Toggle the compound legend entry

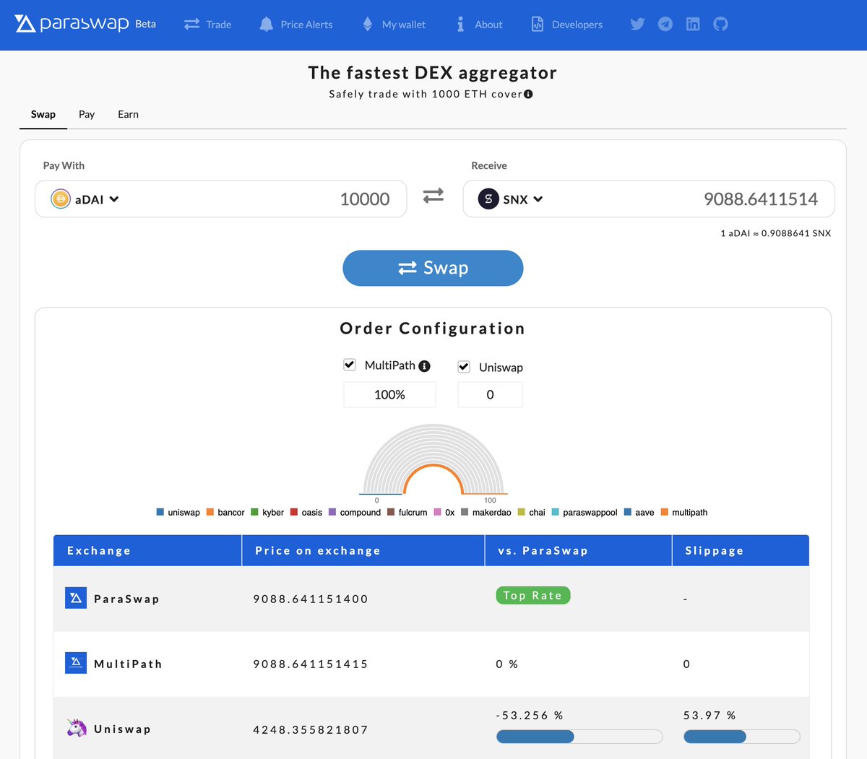pos(355,512)
